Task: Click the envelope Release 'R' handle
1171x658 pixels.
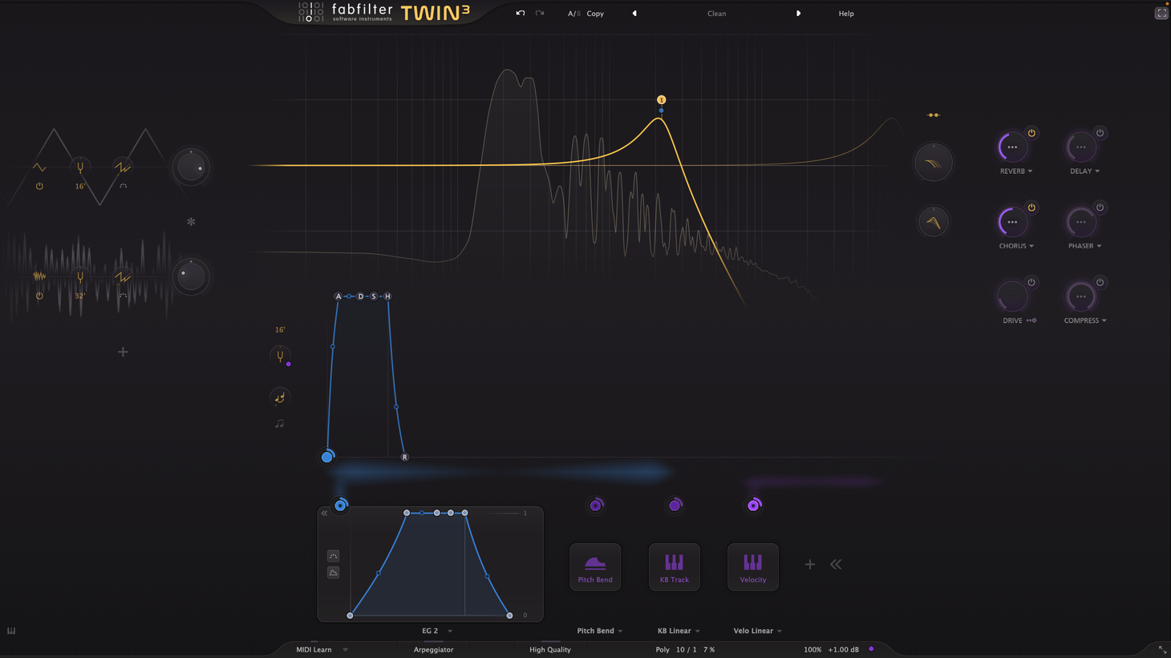Action: point(404,457)
